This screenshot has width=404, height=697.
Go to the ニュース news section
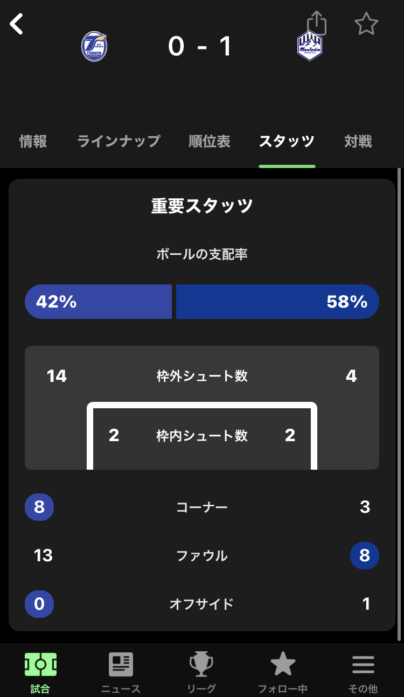(x=121, y=671)
